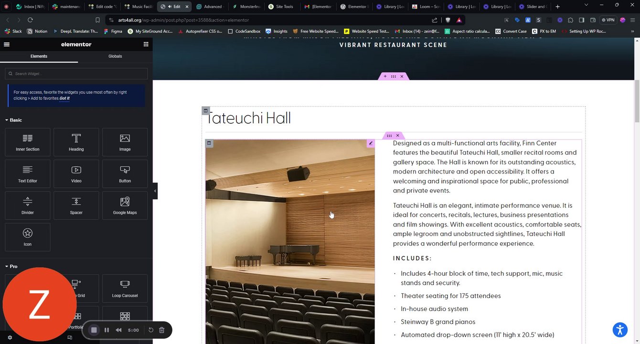Image resolution: width=640 pixels, height=344 pixels.
Task: Click the page vertical scrollbar thumb
Action: click(637, 100)
